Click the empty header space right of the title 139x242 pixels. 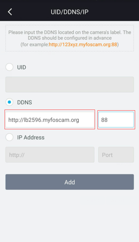[x=113, y=12]
